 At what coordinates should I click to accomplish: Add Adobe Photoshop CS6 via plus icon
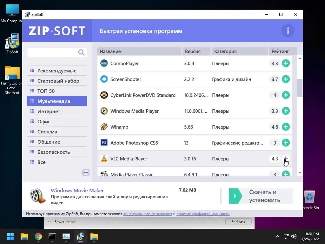pos(286,143)
